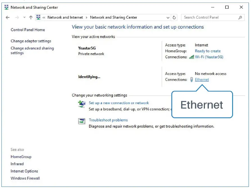Maximize the Network and Sharing Center window
The height and width of the screenshot is (188, 251).
point(227,7)
